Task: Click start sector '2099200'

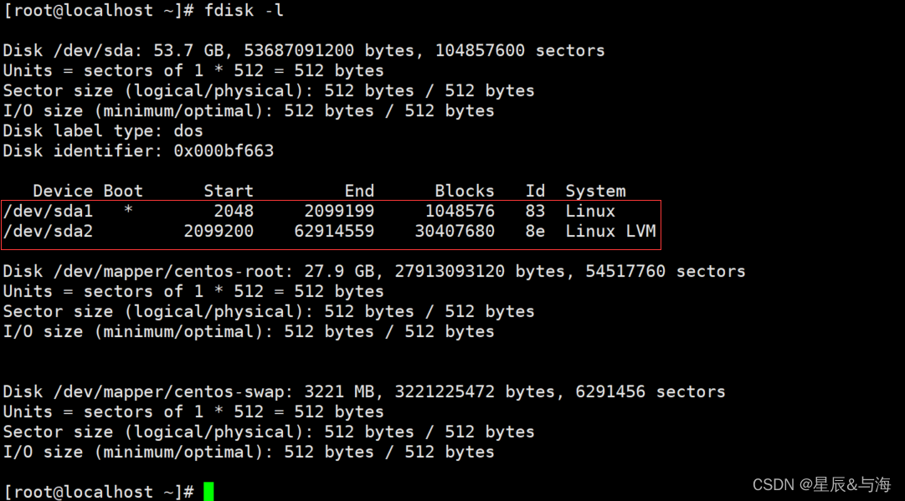Action: click(219, 231)
